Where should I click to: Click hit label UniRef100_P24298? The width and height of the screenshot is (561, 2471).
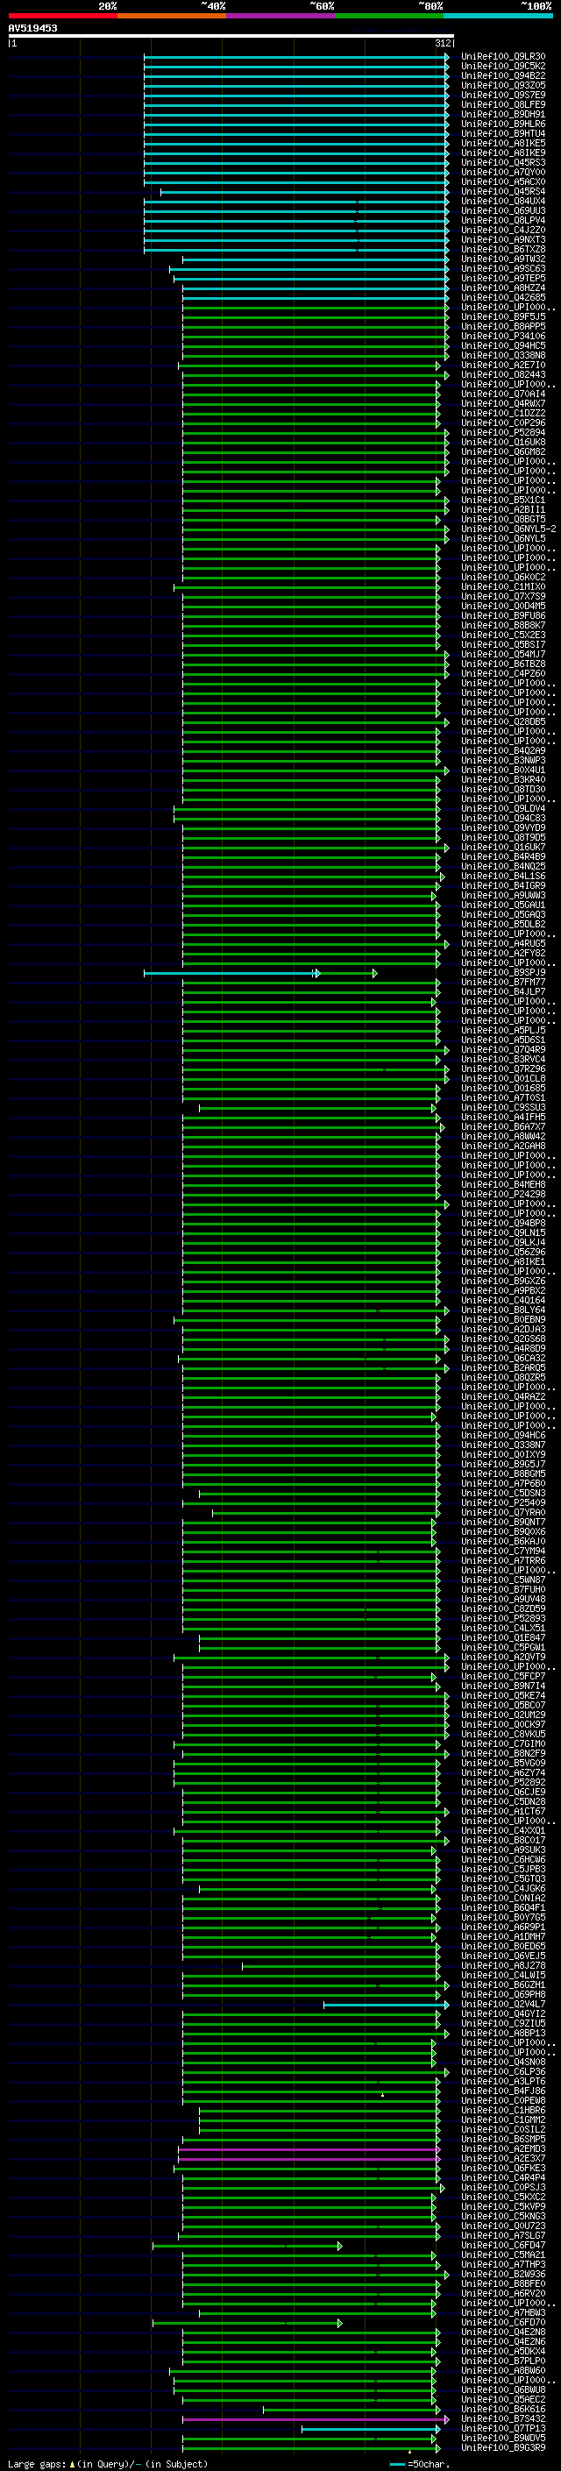pyautogui.click(x=503, y=1194)
